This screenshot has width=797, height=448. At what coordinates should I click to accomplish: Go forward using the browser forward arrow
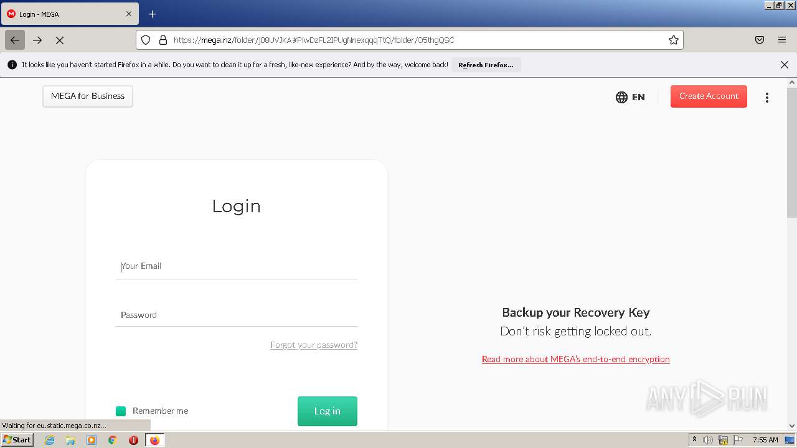pos(37,40)
